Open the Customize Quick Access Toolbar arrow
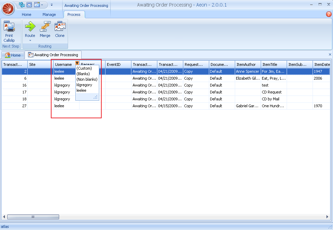The width and height of the screenshot is (333, 230). point(52,5)
